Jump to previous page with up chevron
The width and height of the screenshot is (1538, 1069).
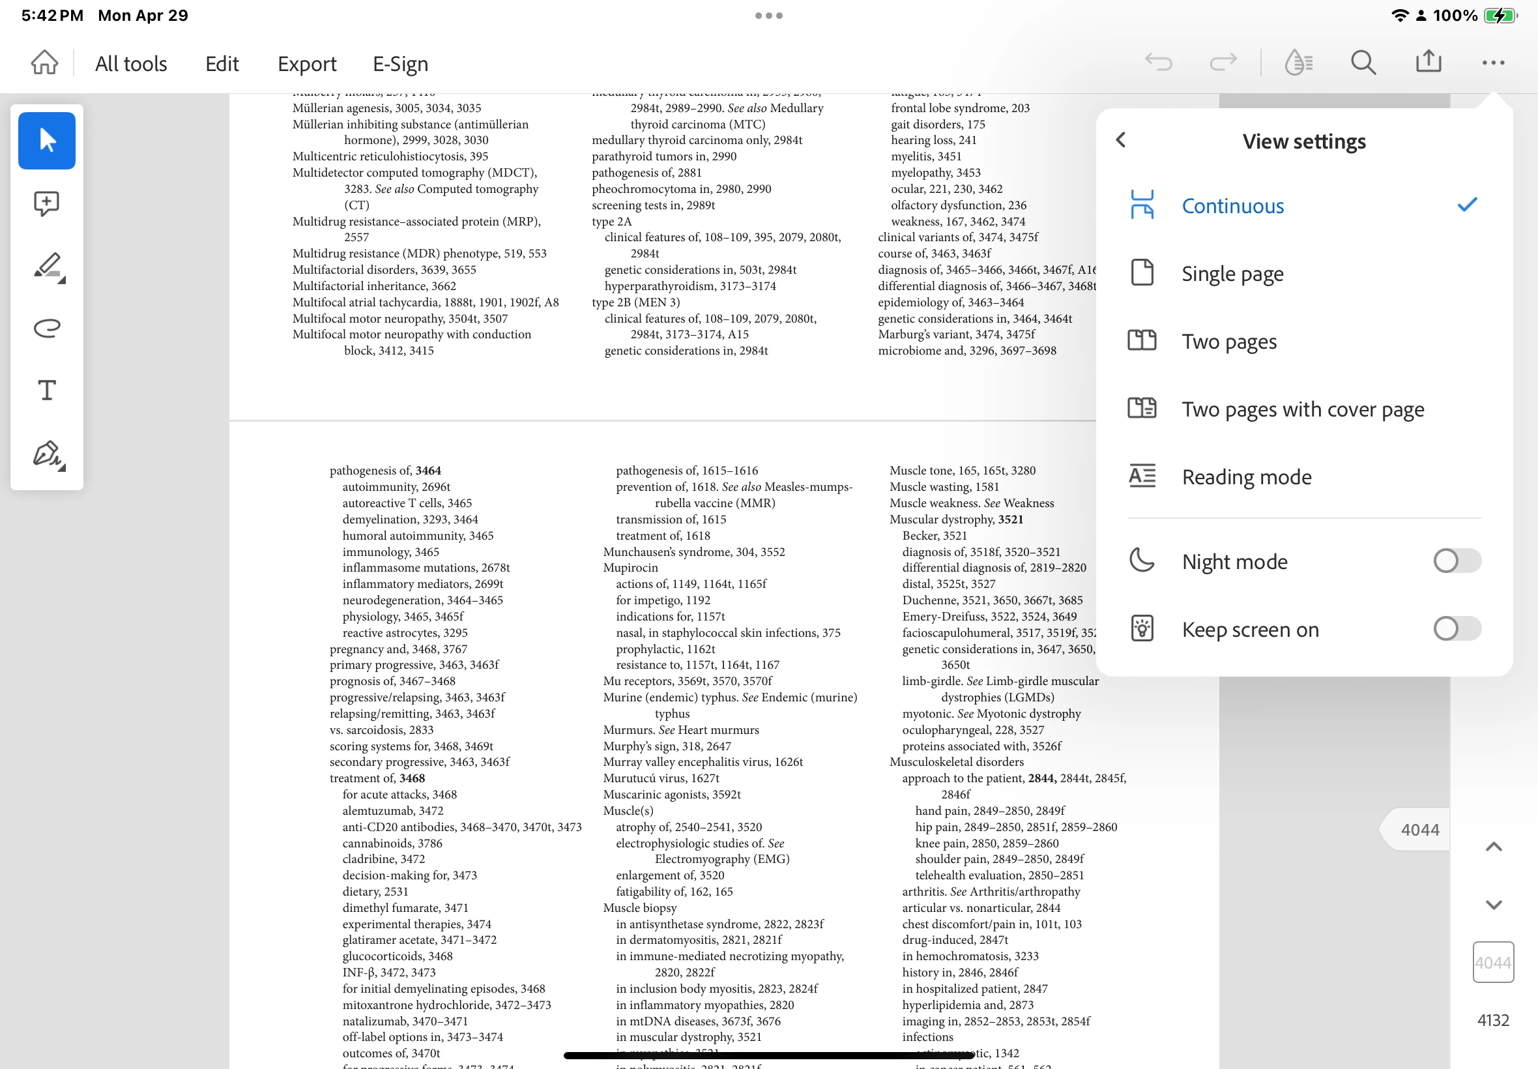pos(1493,847)
